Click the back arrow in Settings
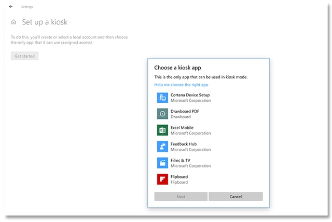332x222 pixels. (x=11, y=7)
